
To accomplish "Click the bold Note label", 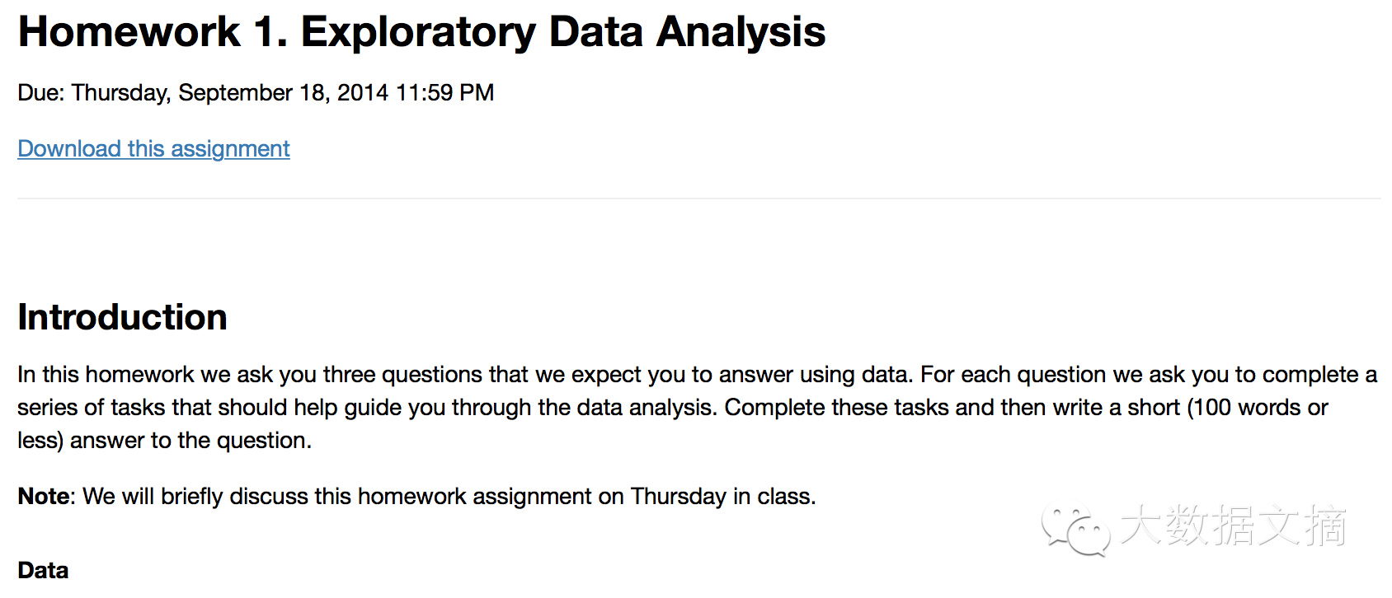I will 45,497.
